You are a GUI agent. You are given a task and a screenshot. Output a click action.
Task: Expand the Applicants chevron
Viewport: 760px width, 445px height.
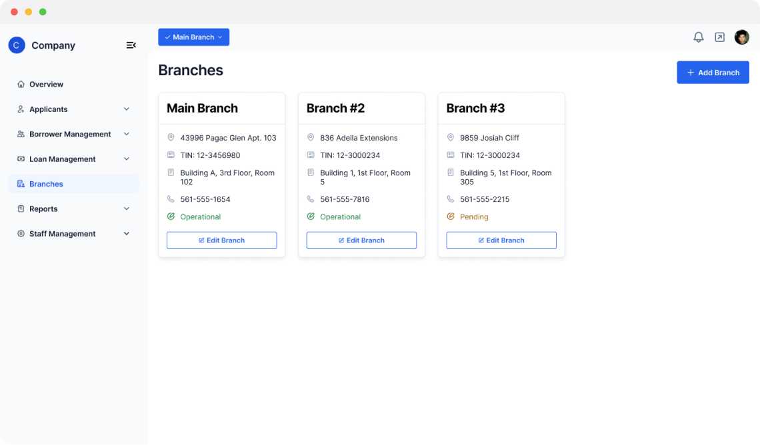pos(127,109)
